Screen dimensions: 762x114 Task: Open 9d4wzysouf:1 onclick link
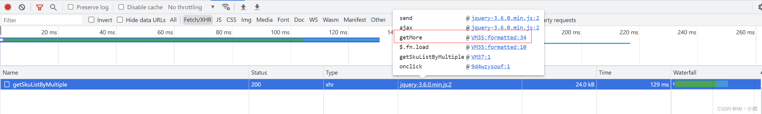[490, 67]
